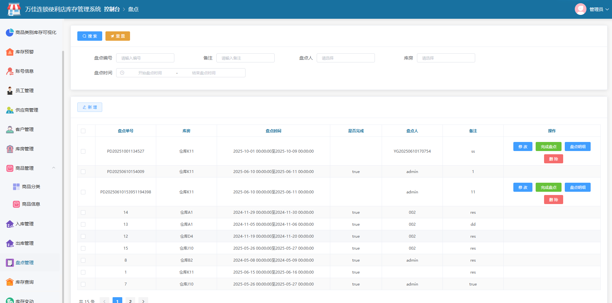Select checkbox for row PD20250610153951194398

[x=83, y=192]
